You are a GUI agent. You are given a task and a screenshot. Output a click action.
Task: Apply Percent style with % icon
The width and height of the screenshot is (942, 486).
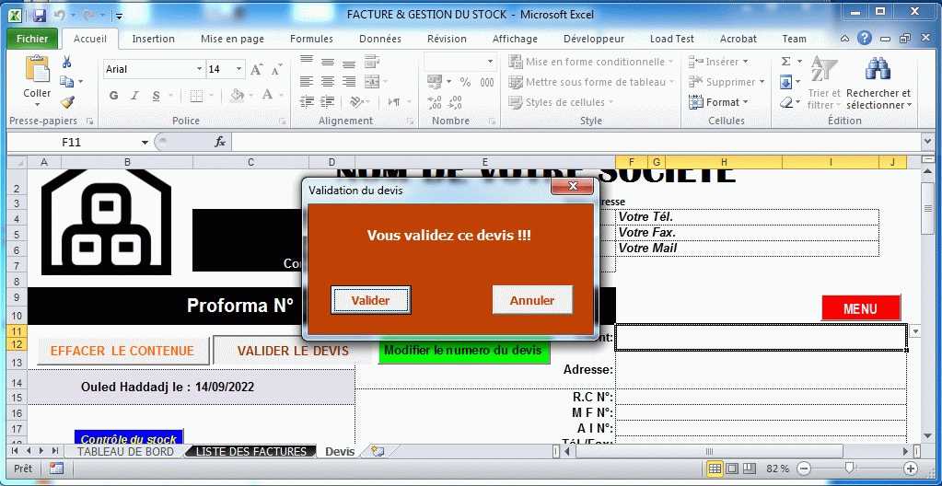(x=466, y=82)
